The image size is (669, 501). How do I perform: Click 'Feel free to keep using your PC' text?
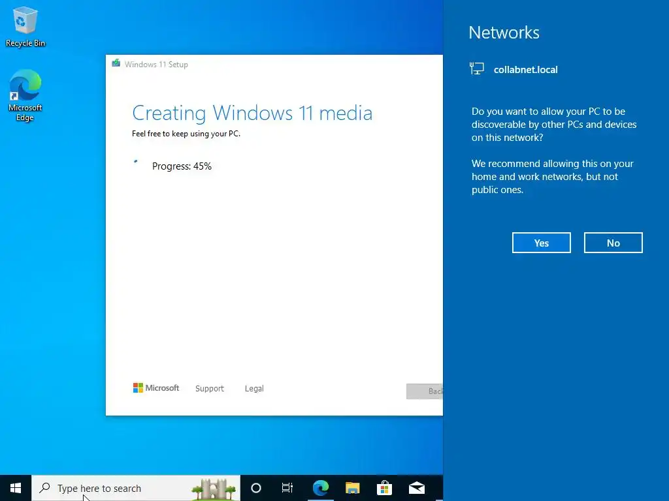(x=186, y=134)
